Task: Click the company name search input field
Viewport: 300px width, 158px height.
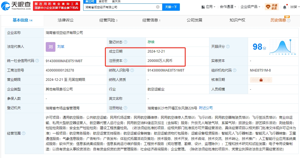Action: (119, 7)
